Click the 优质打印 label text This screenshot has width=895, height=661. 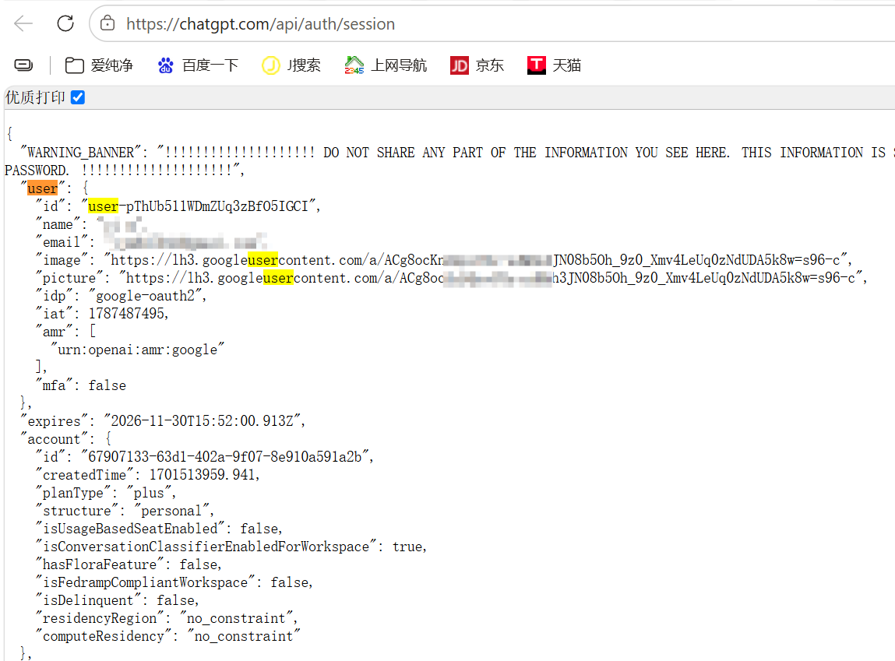(35, 97)
